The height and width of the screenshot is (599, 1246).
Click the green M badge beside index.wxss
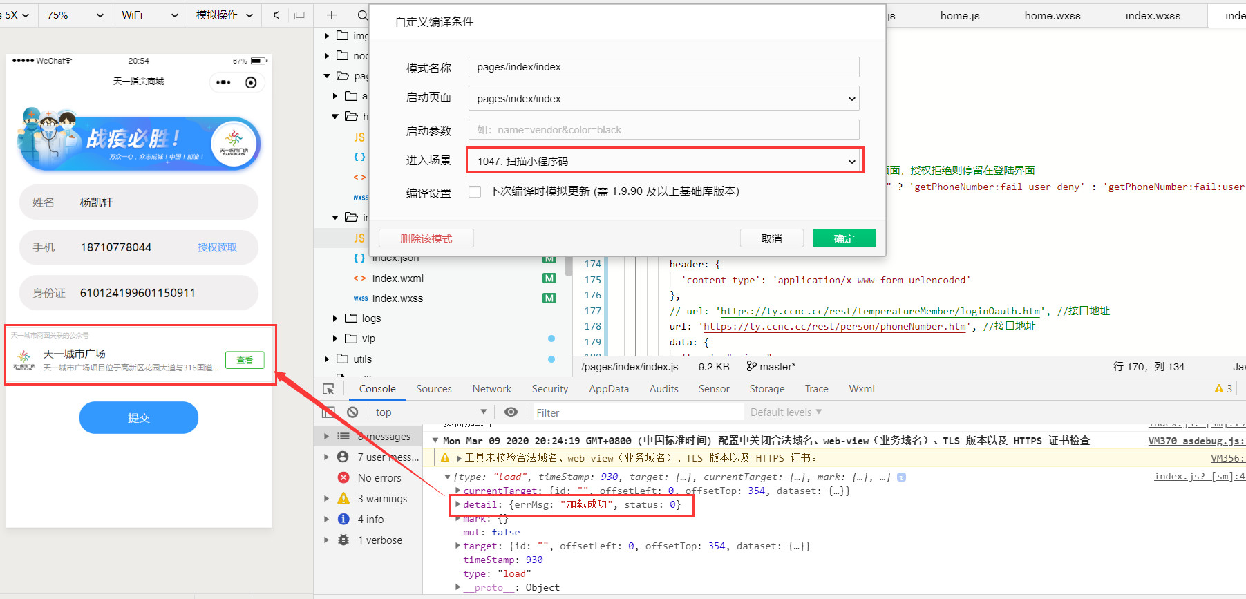point(549,298)
